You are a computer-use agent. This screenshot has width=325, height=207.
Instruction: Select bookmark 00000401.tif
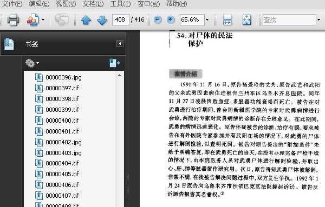click(x=62, y=131)
